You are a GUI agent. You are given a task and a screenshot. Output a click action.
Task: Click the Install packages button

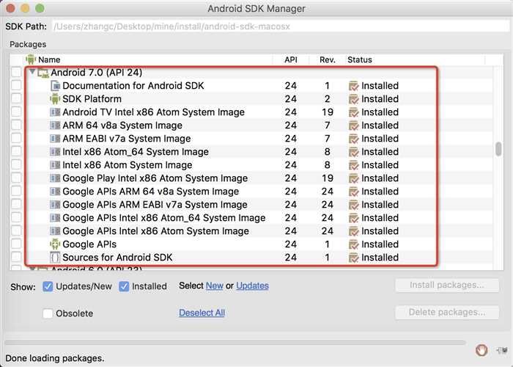447,285
